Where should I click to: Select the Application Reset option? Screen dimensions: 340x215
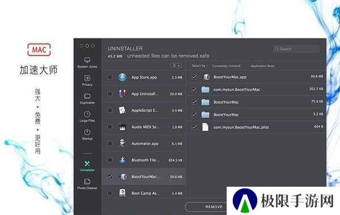[262, 66]
